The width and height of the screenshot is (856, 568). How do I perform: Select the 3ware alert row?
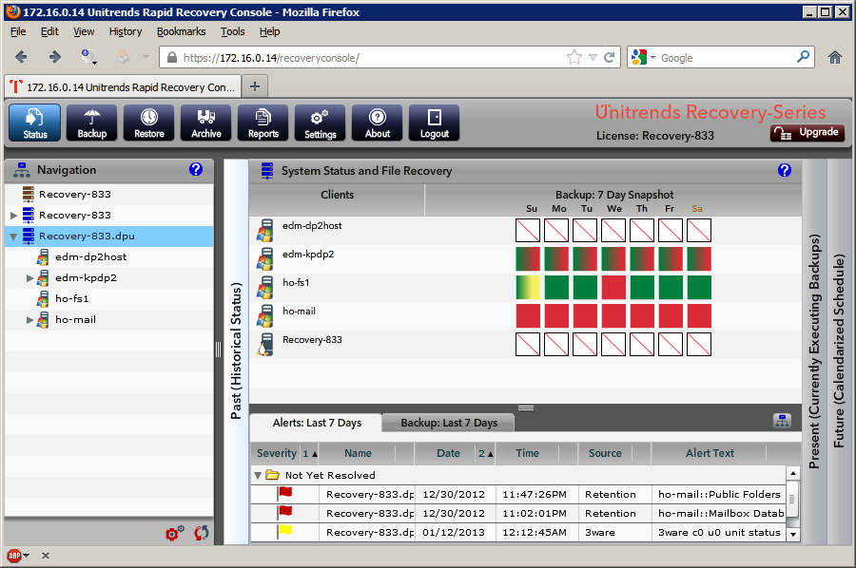coord(518,533)
